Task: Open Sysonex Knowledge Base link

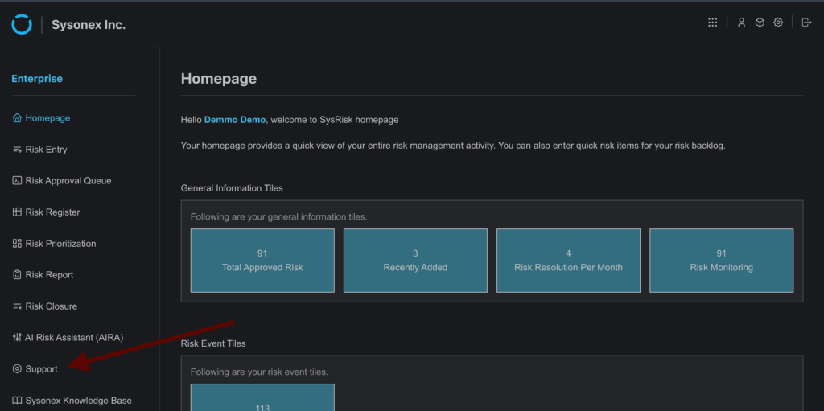Action: pyautogui.click(x=78, y=401)
